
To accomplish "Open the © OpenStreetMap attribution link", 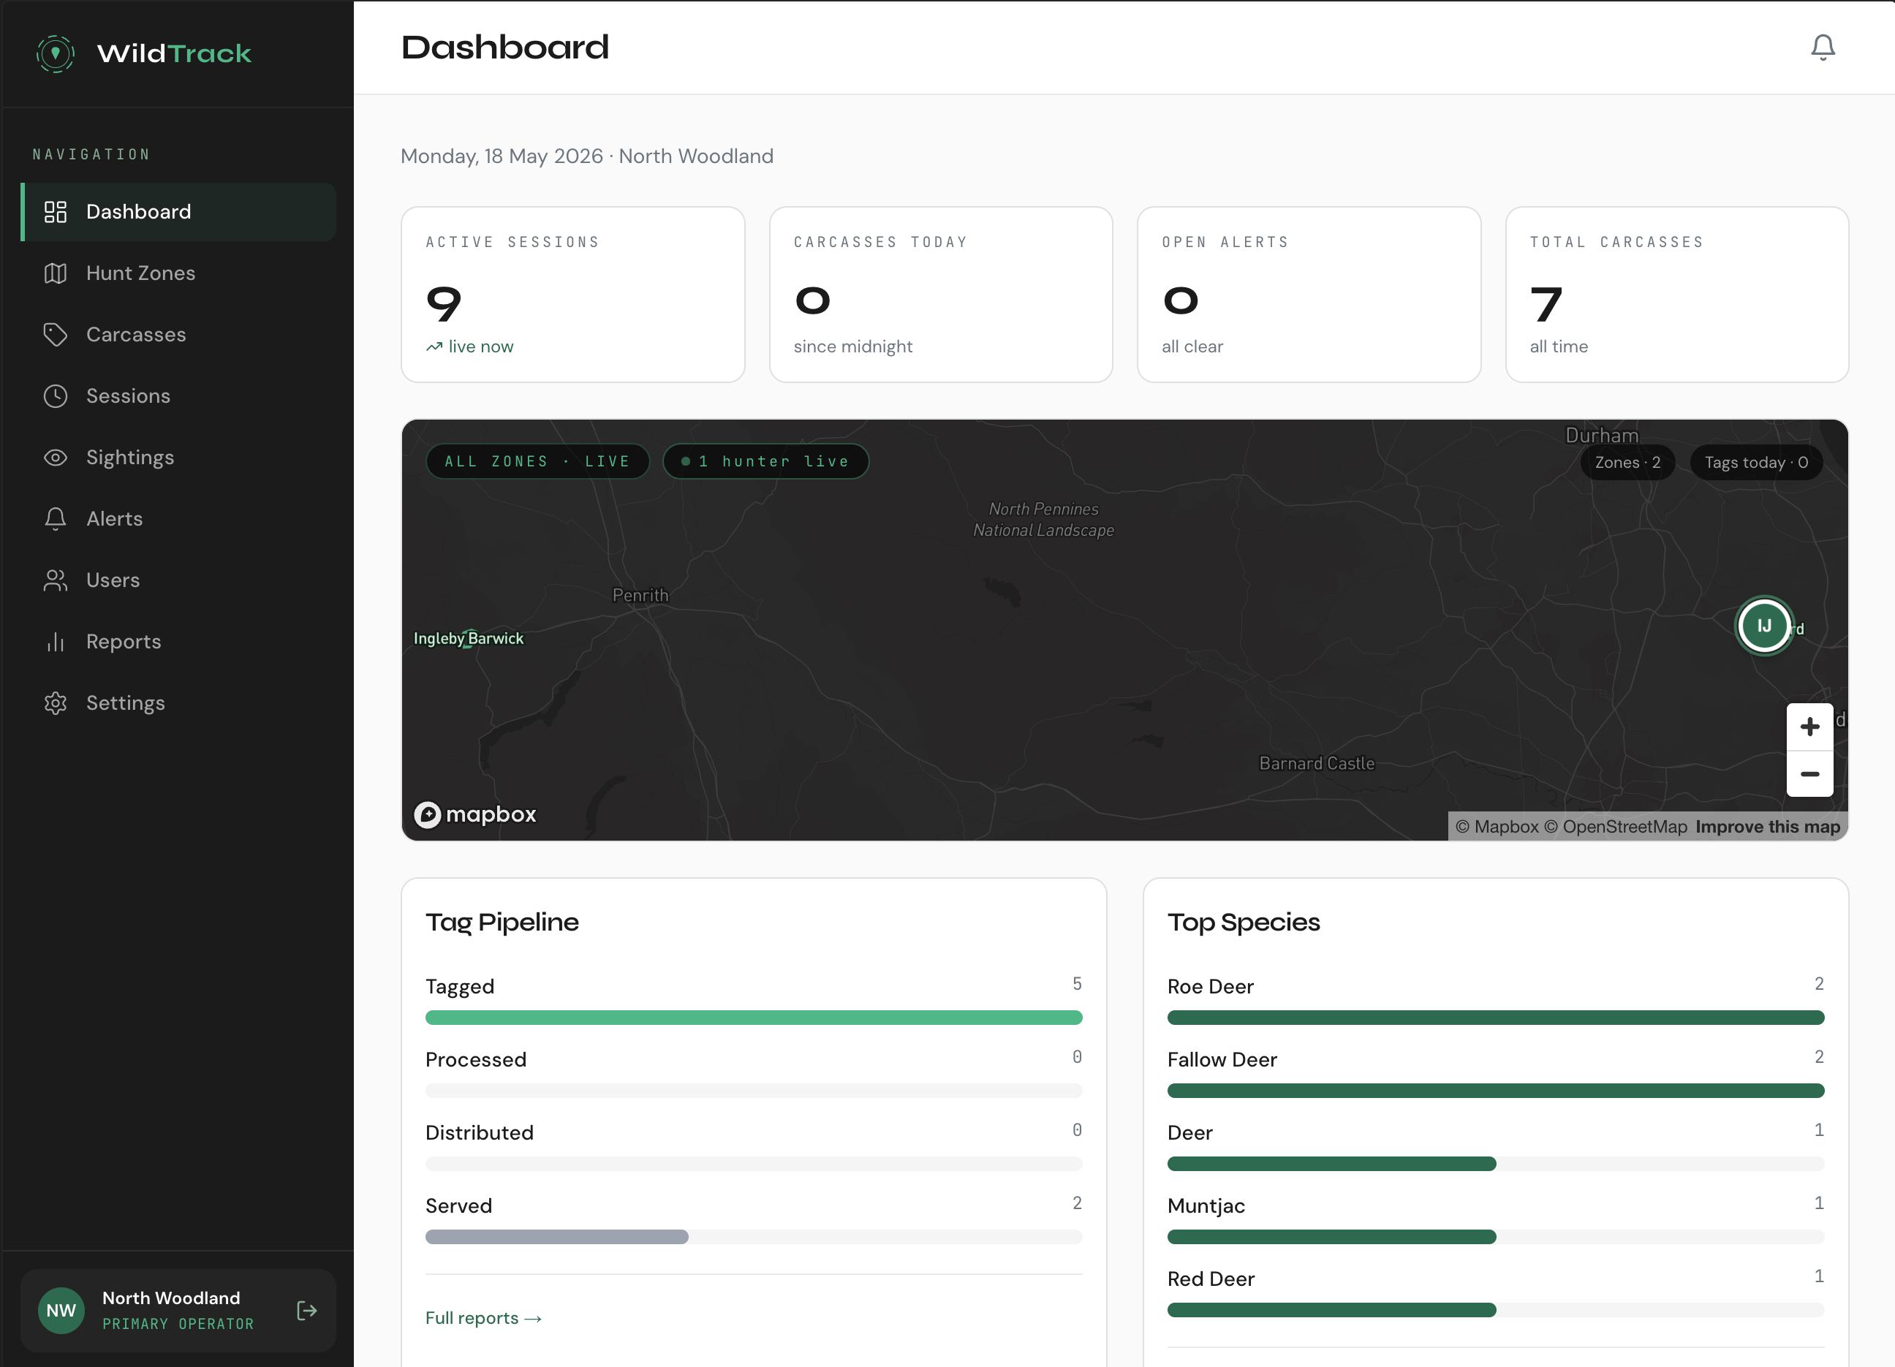I will click(1615, 826).
